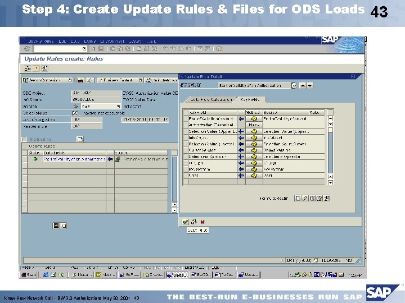Image resolution: width=405 pixels, height=303 pixels.
Task: Click the data field link in Update Rules table
Action: tap(74, 159)
